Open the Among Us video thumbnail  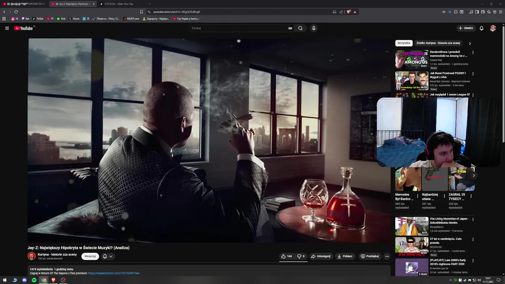pyautogui.click(x=412, y=59)
